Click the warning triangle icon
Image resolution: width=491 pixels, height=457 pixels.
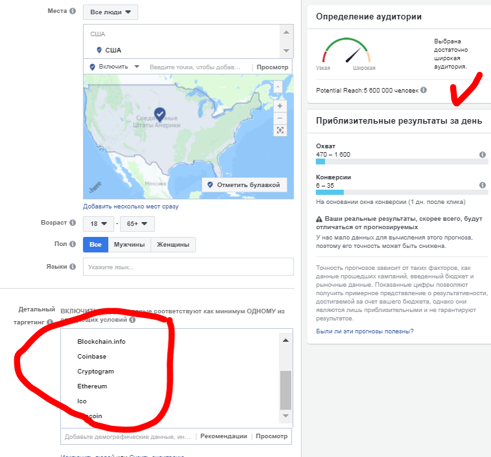click(319, 219)
